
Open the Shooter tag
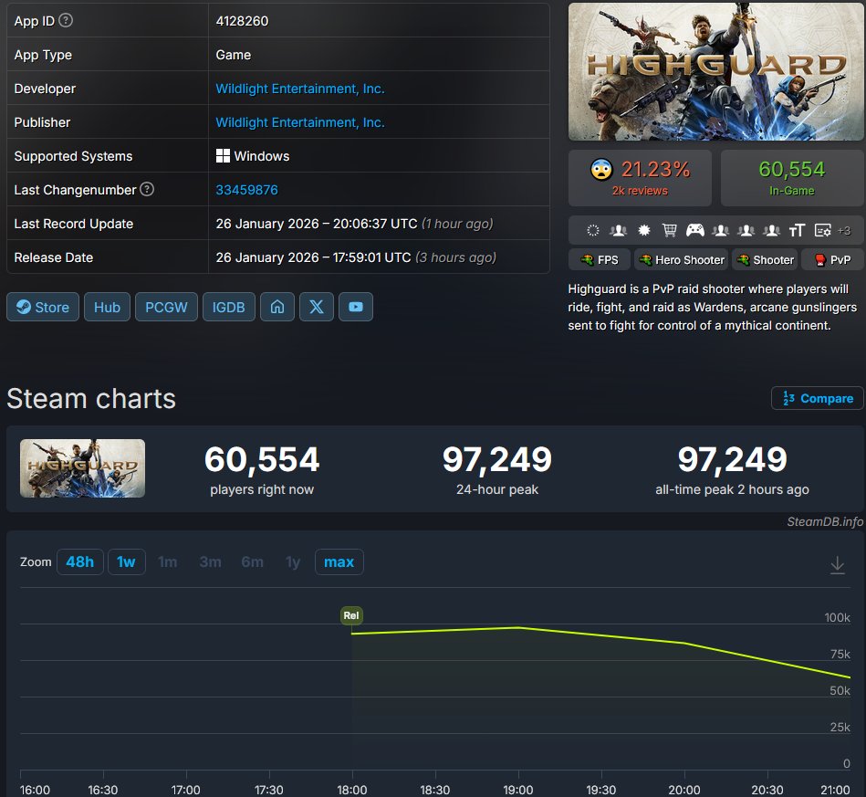765,260
